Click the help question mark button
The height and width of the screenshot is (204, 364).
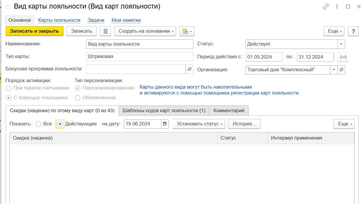pyautogui.click(x=353, y=31)
